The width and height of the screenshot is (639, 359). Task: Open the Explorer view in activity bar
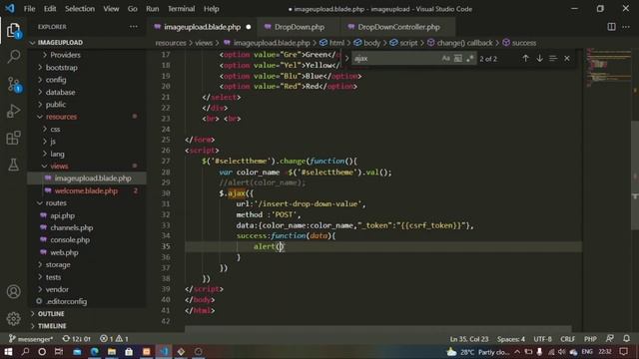pos(13,30)
